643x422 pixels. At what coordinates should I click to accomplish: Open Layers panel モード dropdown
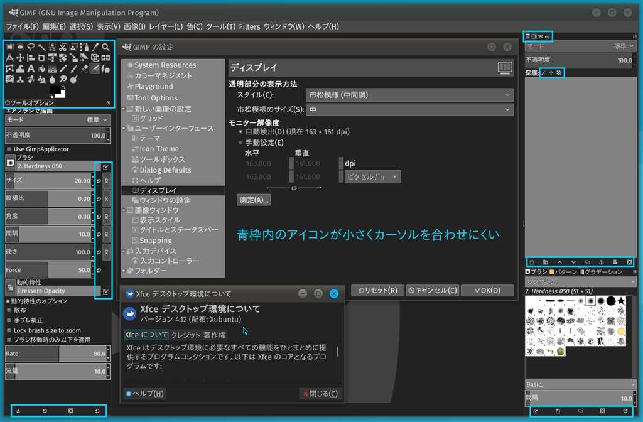[580, 46]
